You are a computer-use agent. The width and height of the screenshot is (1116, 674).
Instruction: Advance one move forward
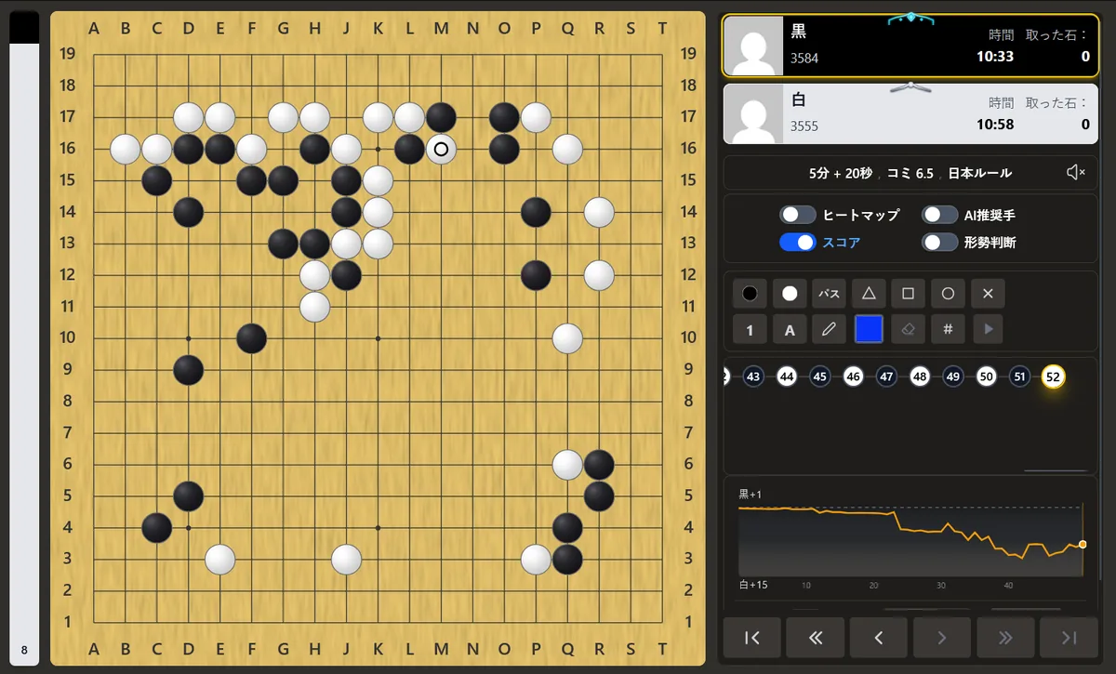click(x=942, y=637)
